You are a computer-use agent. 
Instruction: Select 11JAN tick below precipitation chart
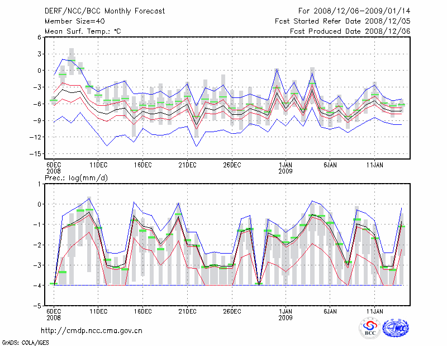[374, 311]
